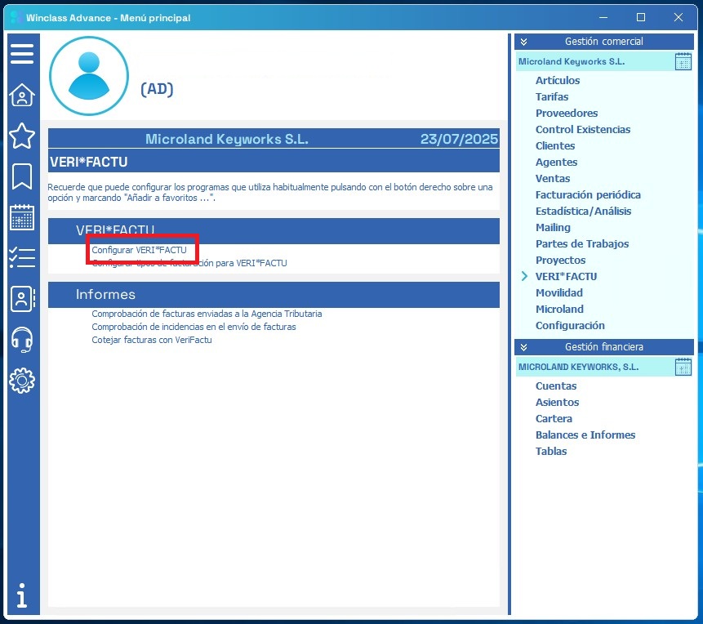Screen dimensions: 703x624
Task: Click Configurar VERI*FACTU link
Action: tap(139, 250)
